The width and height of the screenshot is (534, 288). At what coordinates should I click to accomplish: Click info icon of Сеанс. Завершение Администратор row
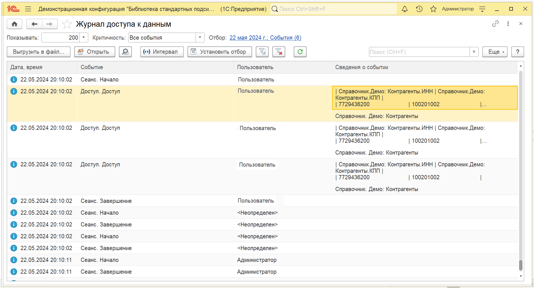pyautogui.click(x=14, y=272)
